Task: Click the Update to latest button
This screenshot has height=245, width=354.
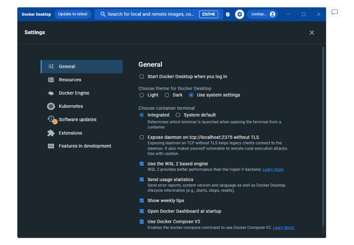Action: click(73, 14)
